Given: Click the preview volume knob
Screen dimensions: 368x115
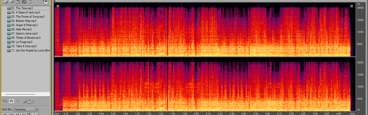Looking at the screenshot, I should [x=29, y=101].
